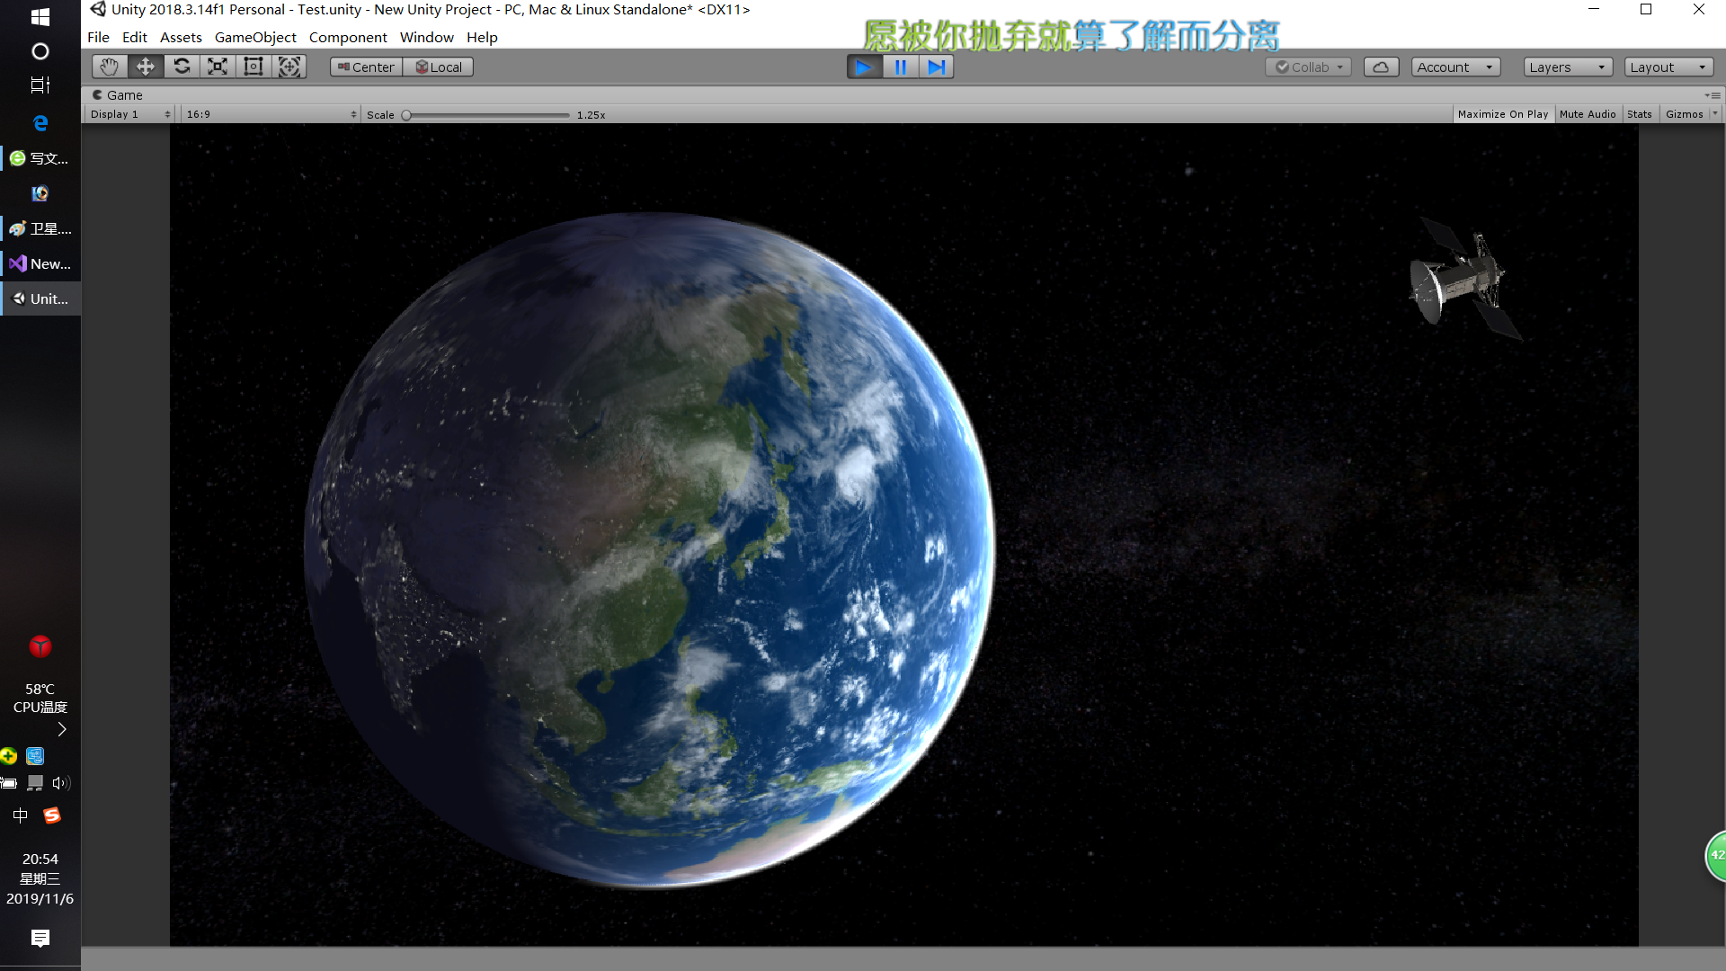The image size is (1726, 971).
Task: Open Unity Cloud Services panel
Action: (x=1381, y=66)
